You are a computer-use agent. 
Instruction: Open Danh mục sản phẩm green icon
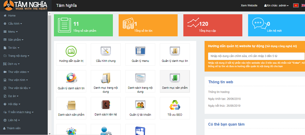(175, 78)
